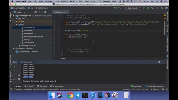Click Scroll to End in Run console
Screen dimensions: 178x100
19,79
